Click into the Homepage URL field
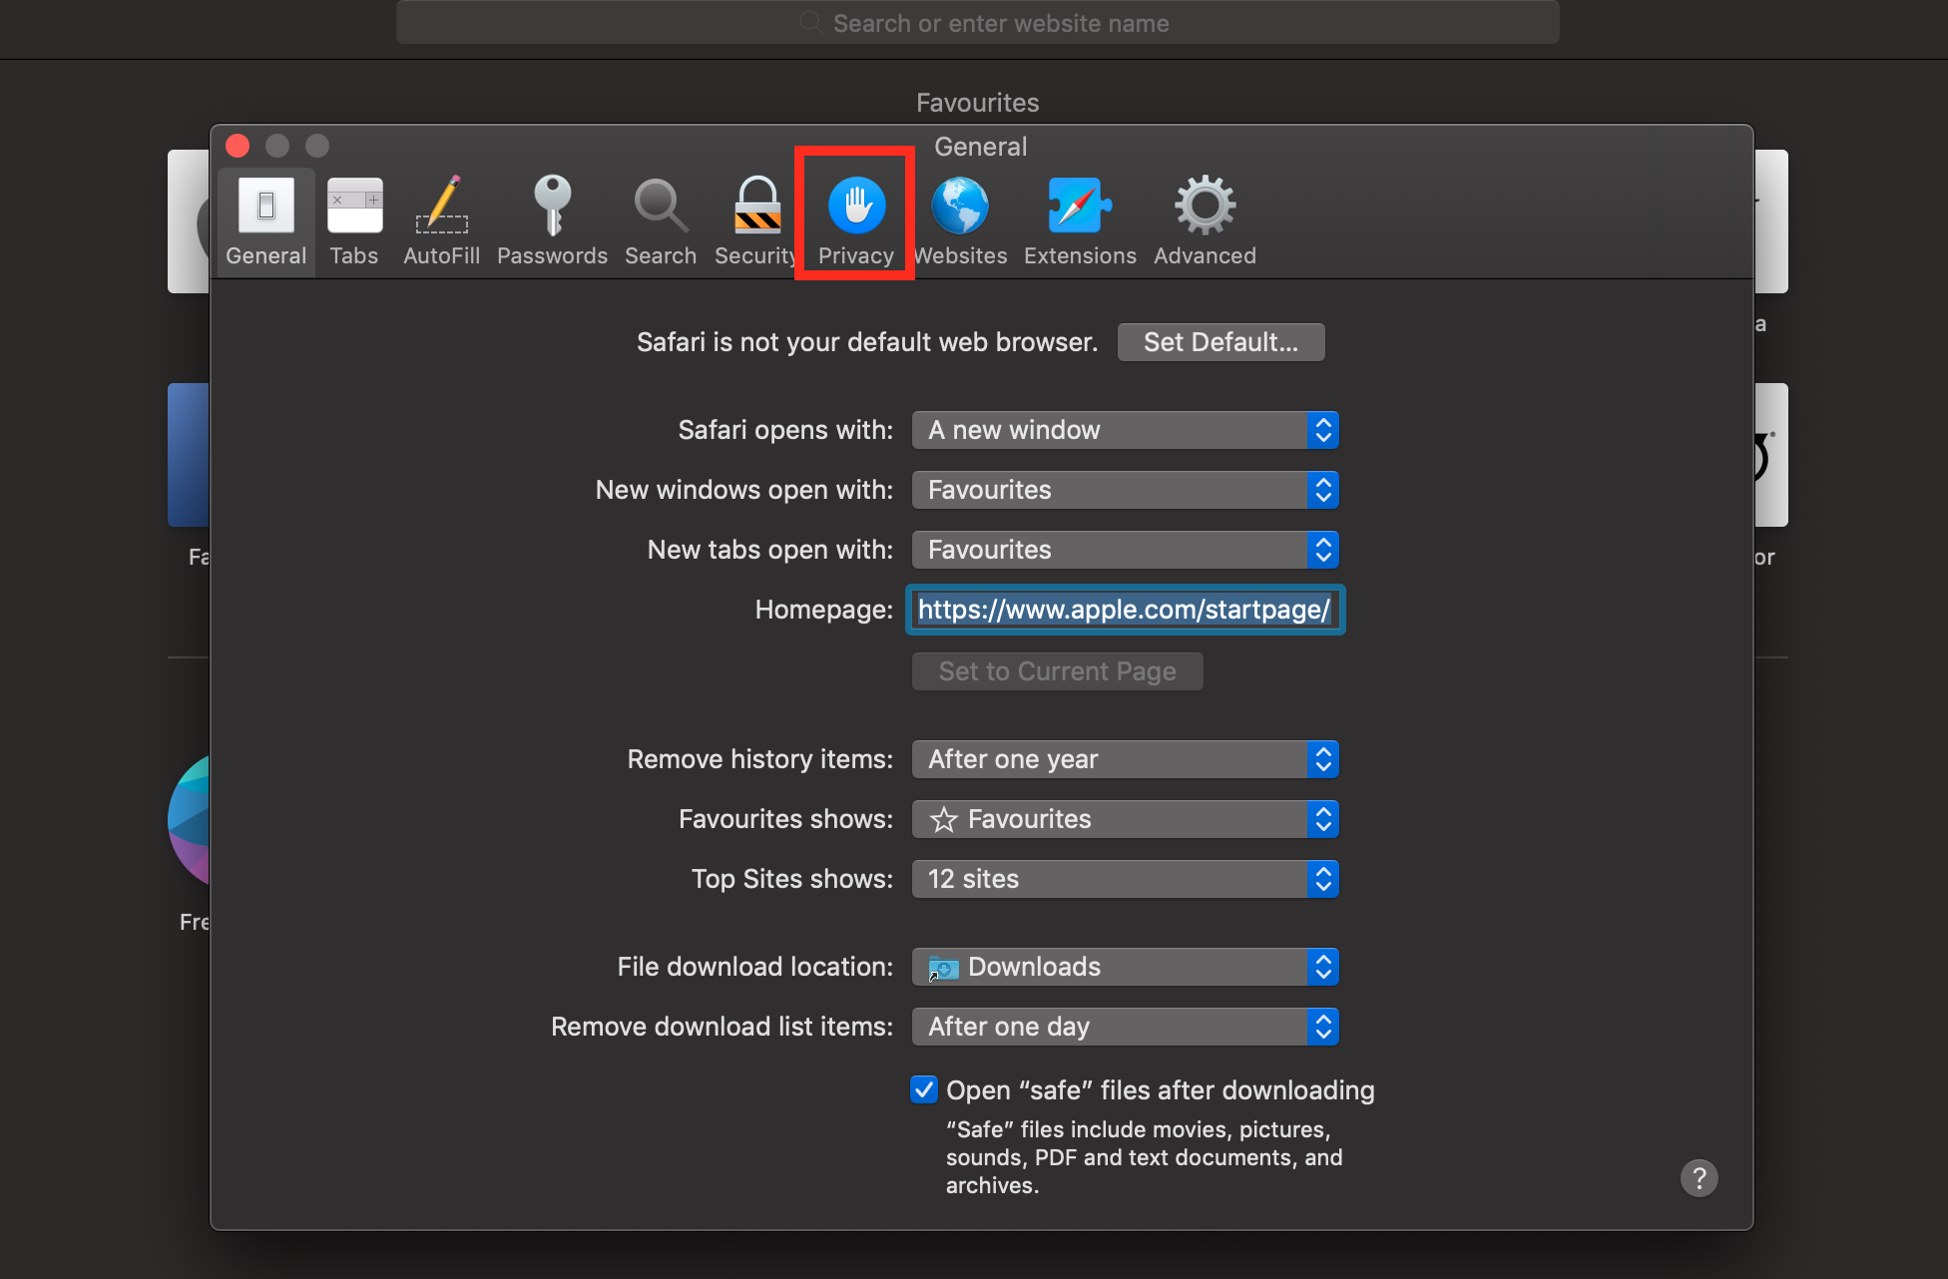This screenshot has width=1948, height=1279. tap(1125, 610)
